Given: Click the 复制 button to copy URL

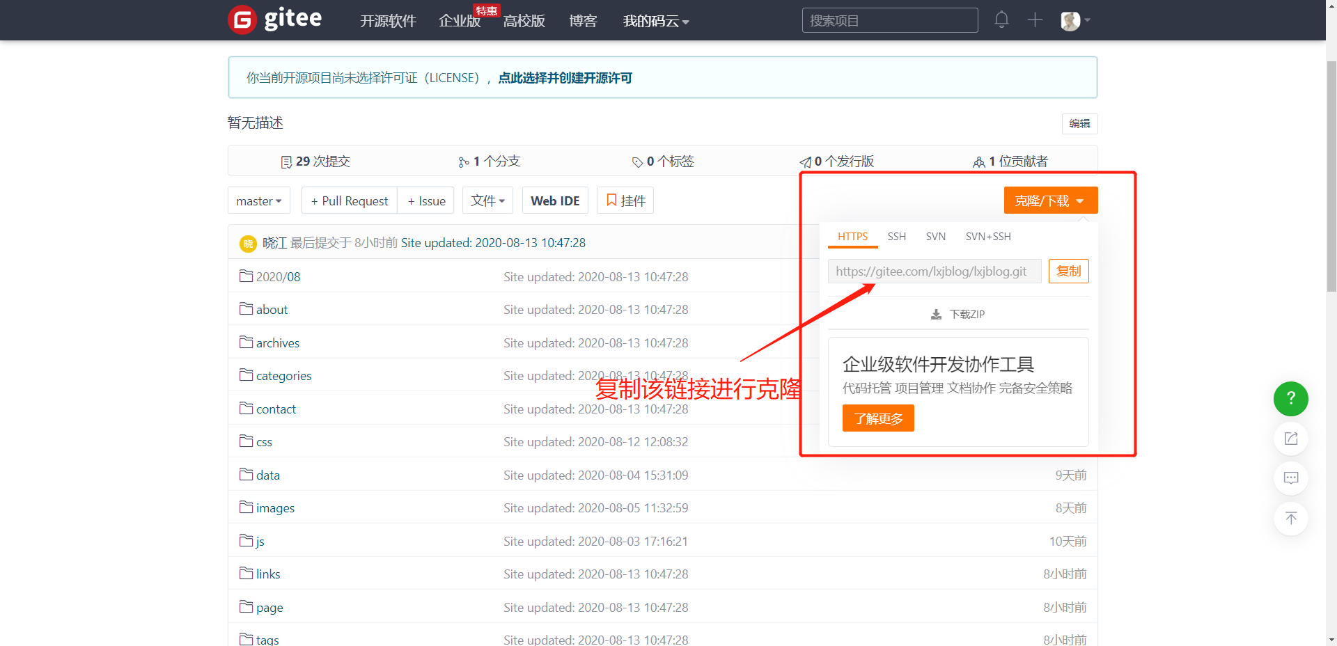Looking at the screenshot, I should [1068, 271].
